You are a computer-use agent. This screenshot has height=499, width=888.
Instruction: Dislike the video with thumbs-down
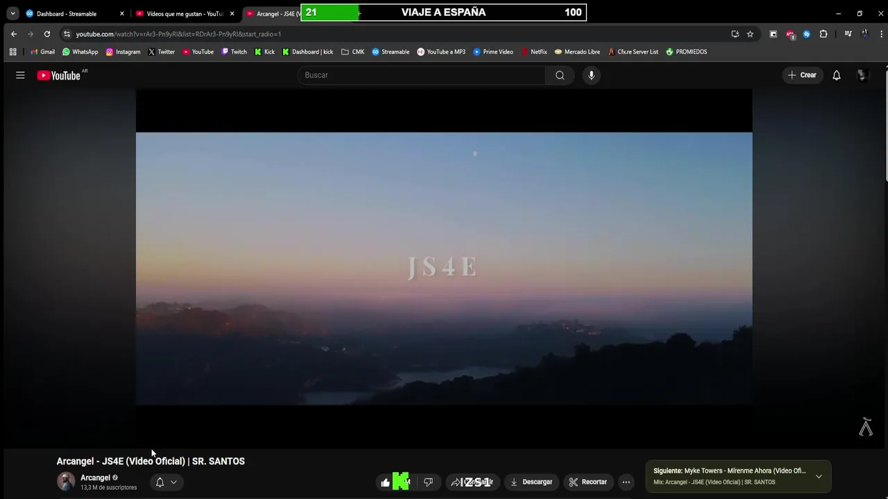pyautogui.click(x=428, y=482)
